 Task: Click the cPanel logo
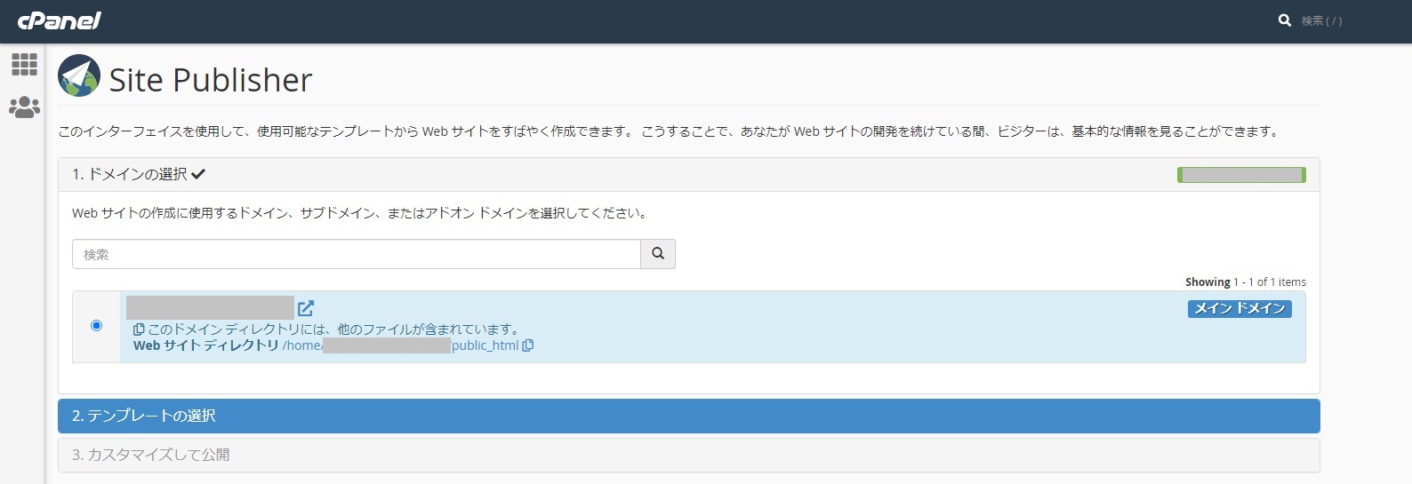pyautogui.click(x=59, y=20)
